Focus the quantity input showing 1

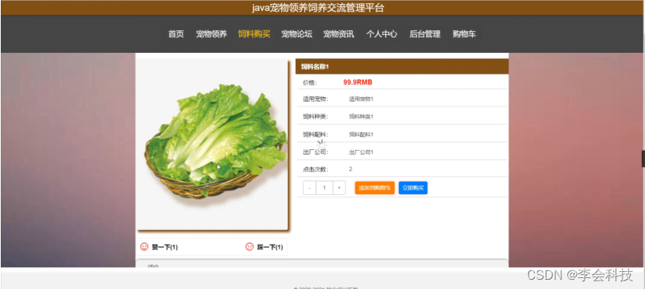(324, 188)
